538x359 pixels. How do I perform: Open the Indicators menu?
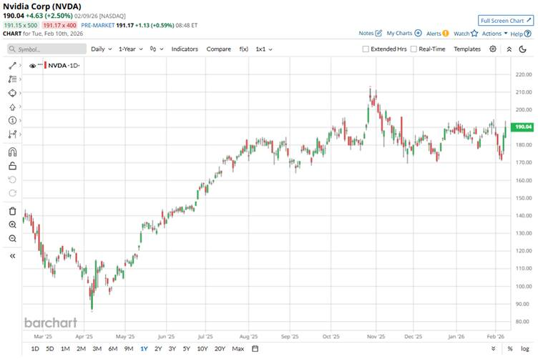185,49
